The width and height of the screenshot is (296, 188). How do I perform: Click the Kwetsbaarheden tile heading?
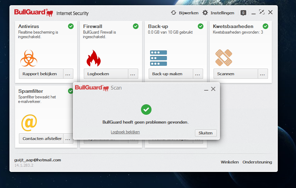click(233, 26)
